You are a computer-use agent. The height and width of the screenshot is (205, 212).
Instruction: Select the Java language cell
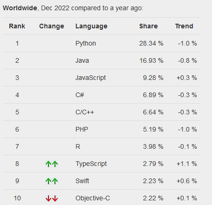point(82,60)
